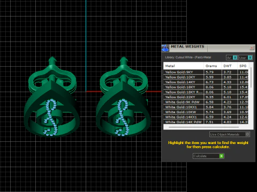This screenshot has width=257, height=192.
Task: Select the Yellow Gold:10KY row
Action: [x=206, y=77]
